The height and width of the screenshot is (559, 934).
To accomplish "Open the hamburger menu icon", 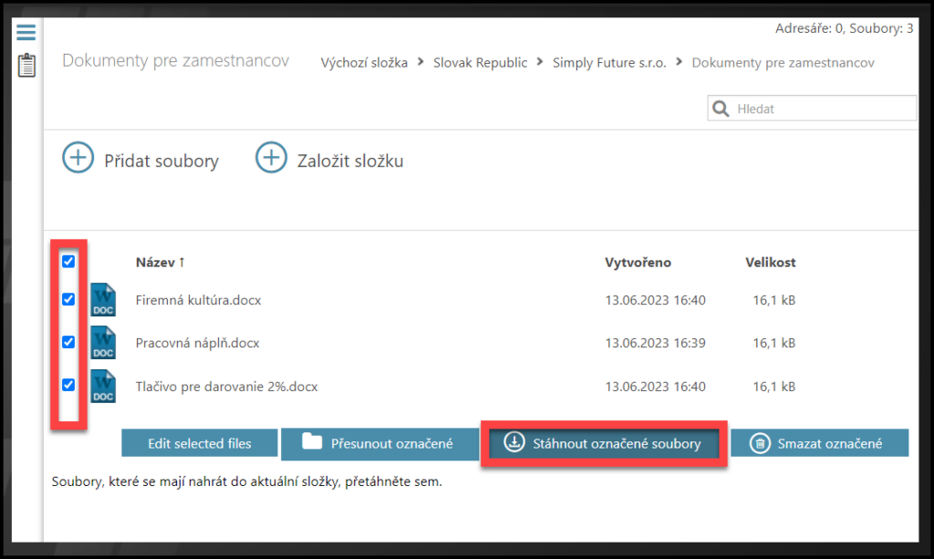I will pyautogui.click(x=26, y=32).
